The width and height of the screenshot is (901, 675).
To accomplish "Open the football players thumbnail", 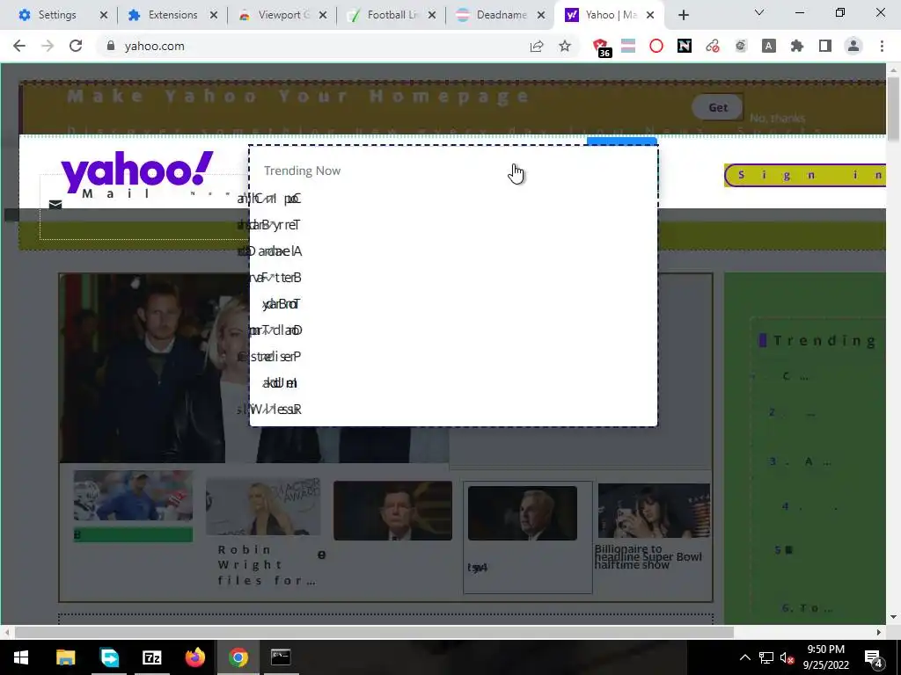I will (134, 496).
